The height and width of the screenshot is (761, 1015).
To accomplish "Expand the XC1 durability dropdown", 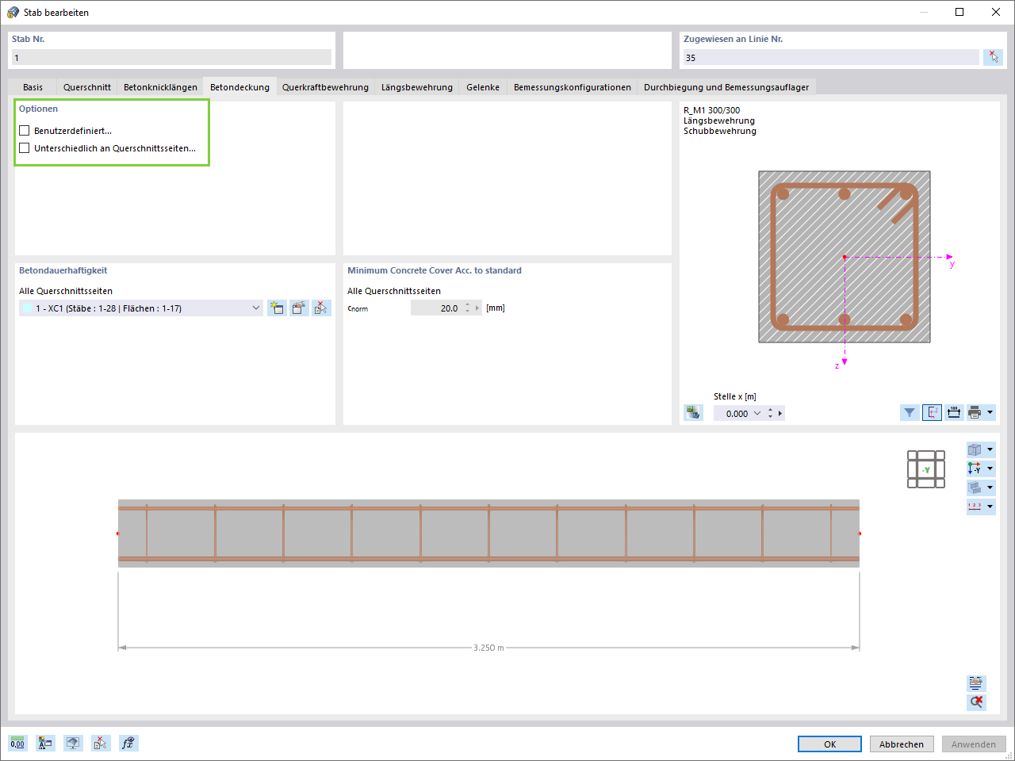I will point(256,308).
